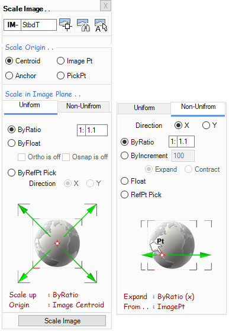Click the StbdT image name field
The width and height of the screenshot is (229, 331).
[38, 25]
